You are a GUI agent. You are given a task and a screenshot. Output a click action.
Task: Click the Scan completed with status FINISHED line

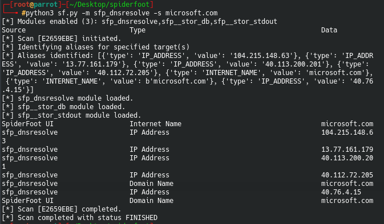(79, 218)
